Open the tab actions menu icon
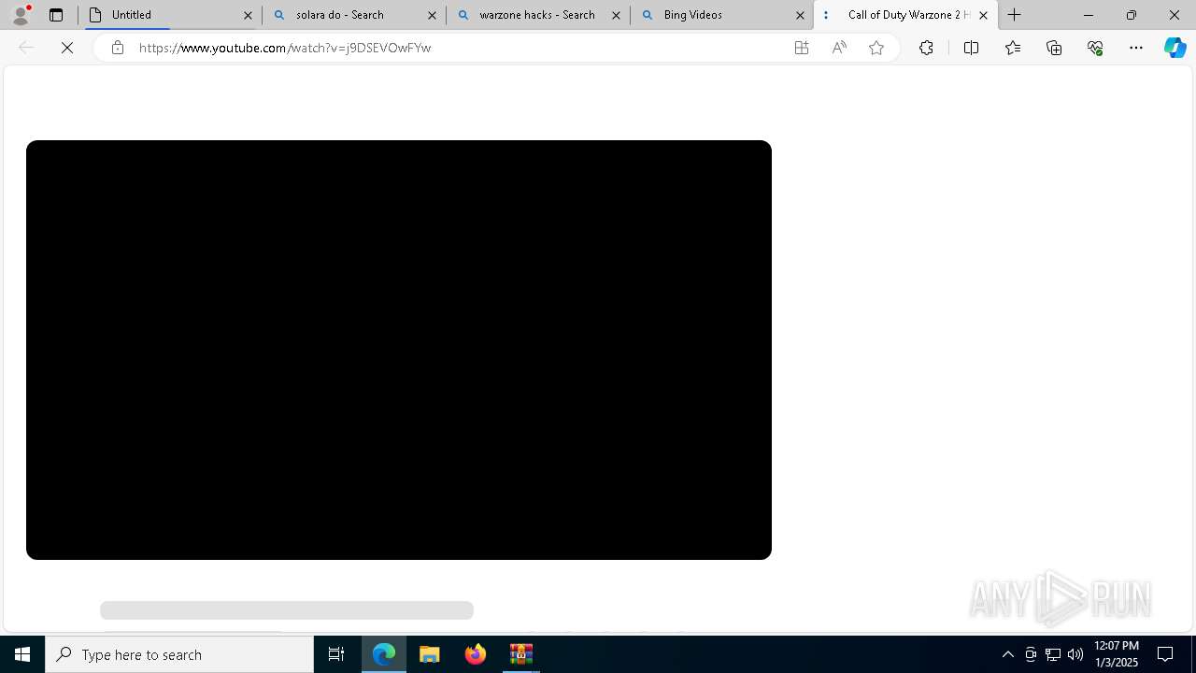Viewport: 1196px width, 673px height. (56, 15)
